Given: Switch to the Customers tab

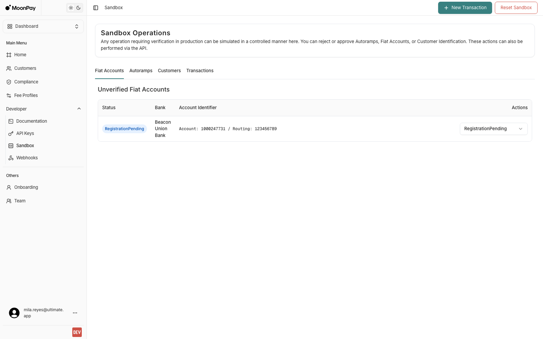Looking at the screenshot, I should click(169, 71).
